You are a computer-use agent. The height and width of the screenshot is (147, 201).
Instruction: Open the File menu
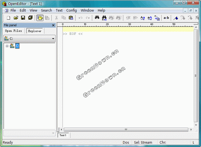pyautogui.click(x=13, y=10)
